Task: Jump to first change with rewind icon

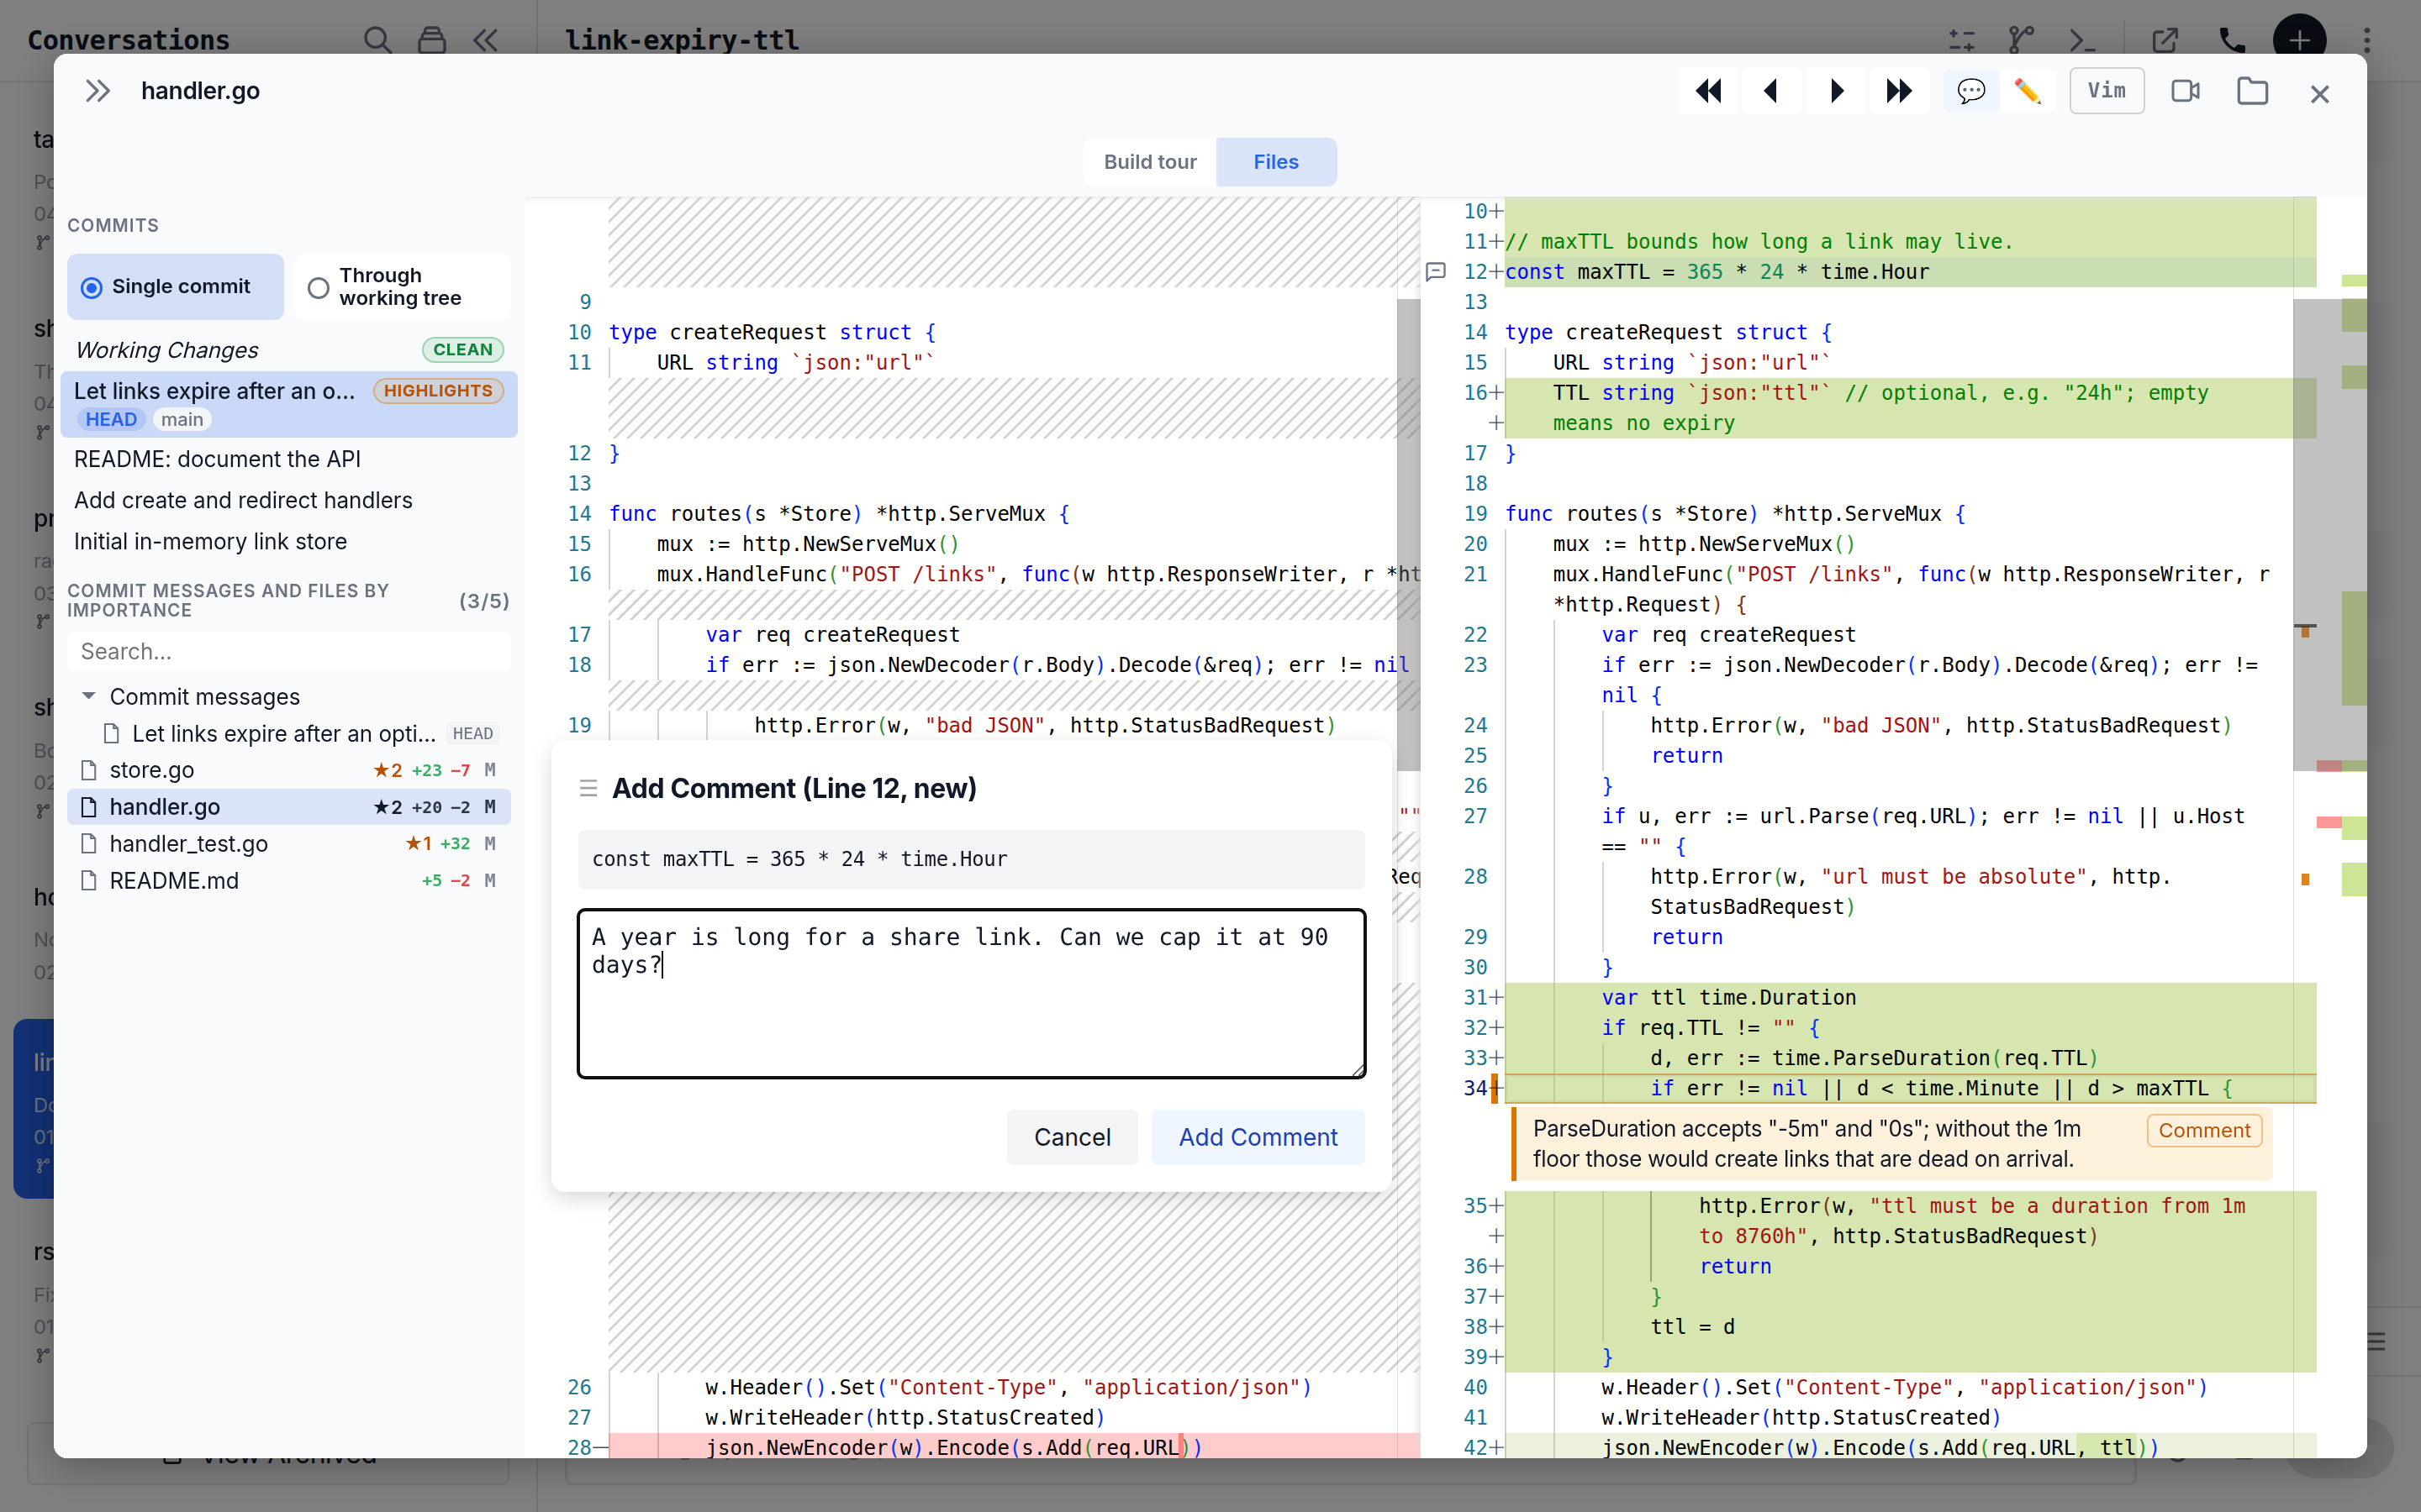Action: tap(1709, 91)
